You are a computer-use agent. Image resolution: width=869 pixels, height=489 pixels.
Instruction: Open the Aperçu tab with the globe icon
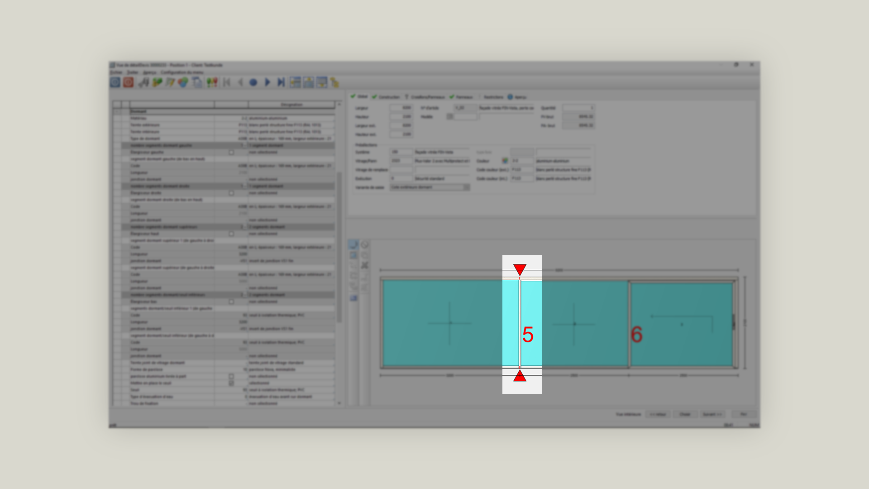coord(517,97)
